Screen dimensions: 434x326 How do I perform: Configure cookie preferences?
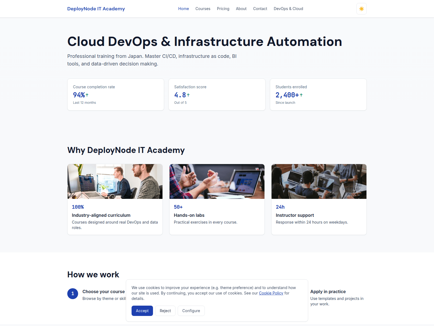point(191,311)
